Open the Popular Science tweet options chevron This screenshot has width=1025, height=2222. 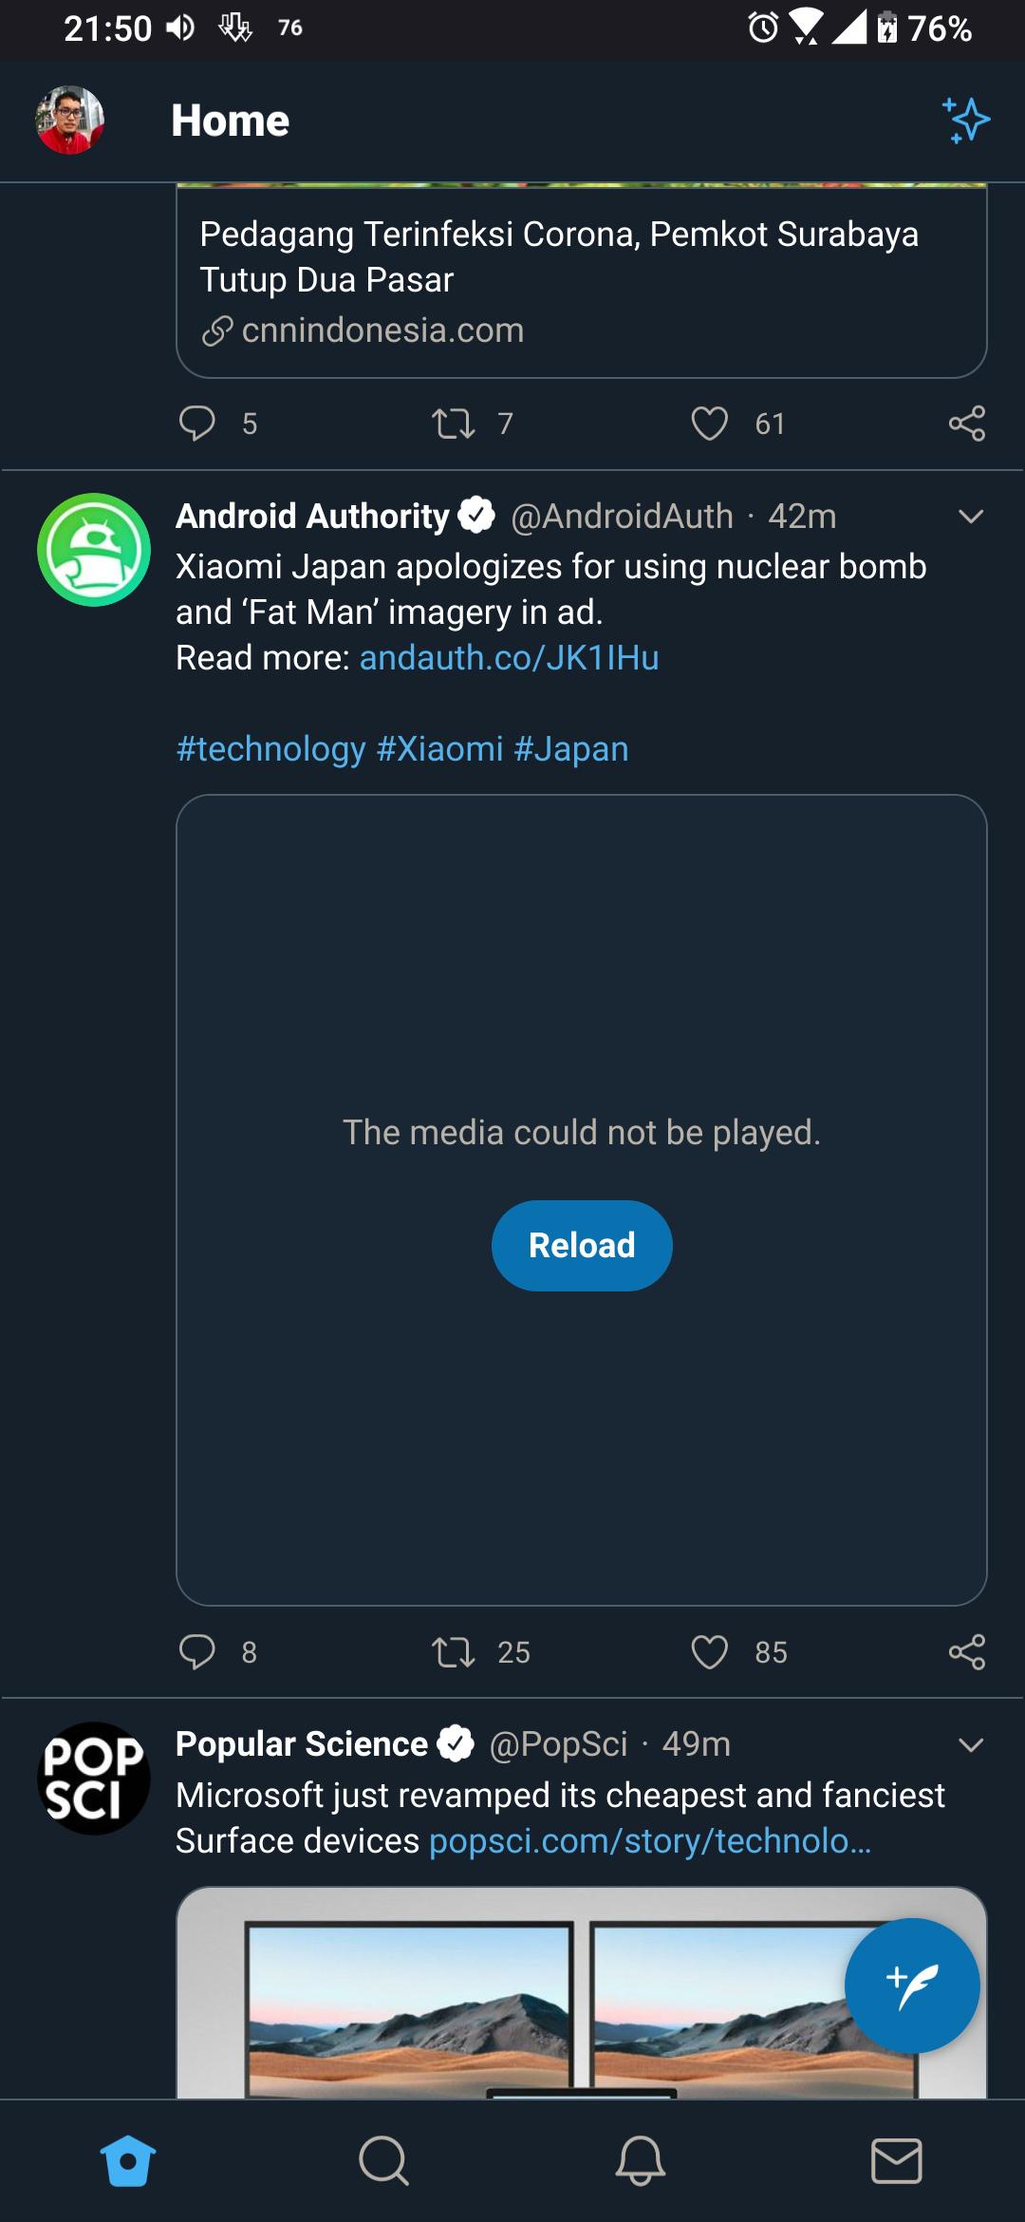coord(969,1744)
